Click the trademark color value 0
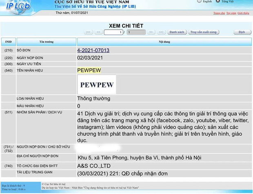Screen dimensions: 253x194 (79, 106)
